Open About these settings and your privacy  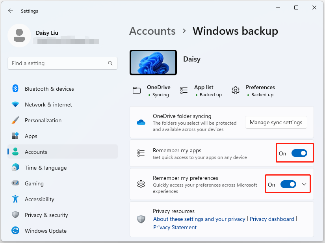(x=199, y=219)
